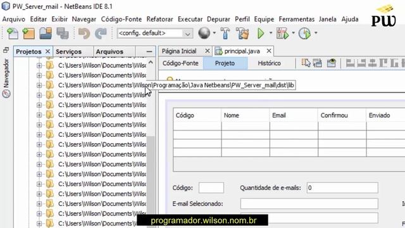Open the Ferramentas menu
This screenshot has height=228, width=405.
(297, 19)
